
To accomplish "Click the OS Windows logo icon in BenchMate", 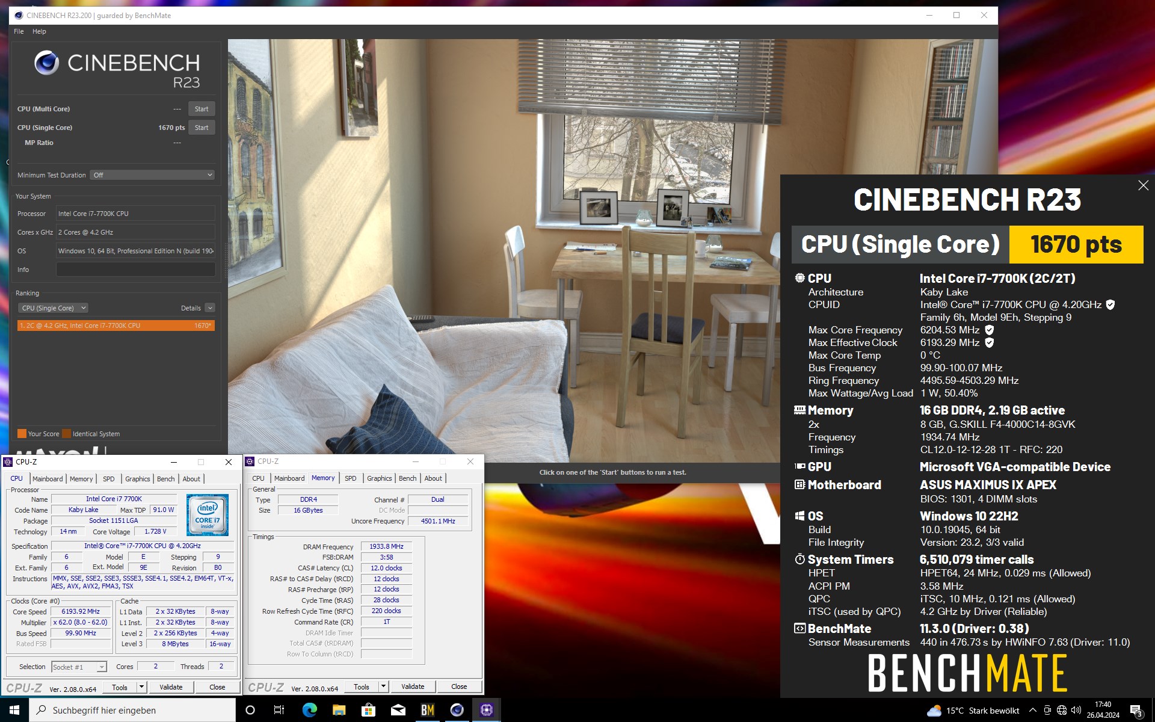I will point(799,516).
